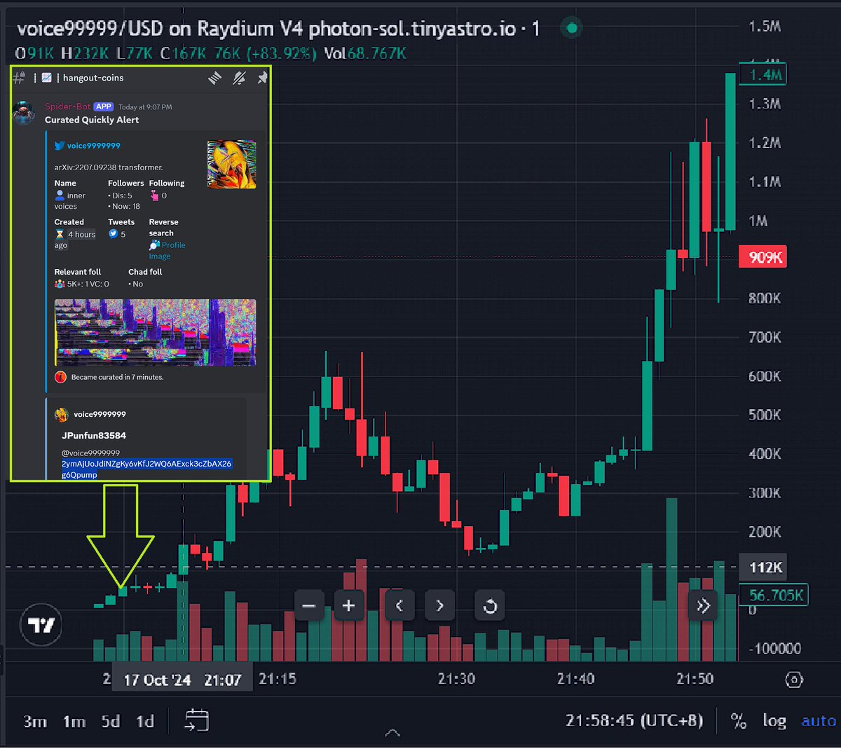Click the channel hash icon
The image size is (841, 749).
(19, 78)
